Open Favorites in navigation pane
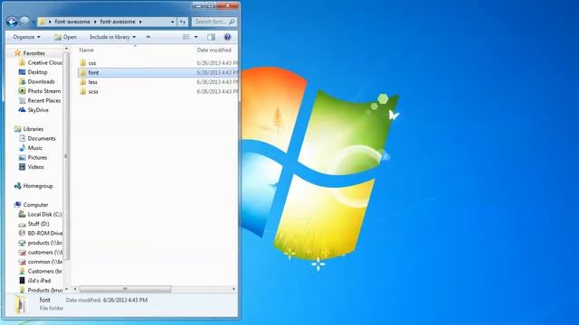The image size is (579, 325). tap(33, 53)
